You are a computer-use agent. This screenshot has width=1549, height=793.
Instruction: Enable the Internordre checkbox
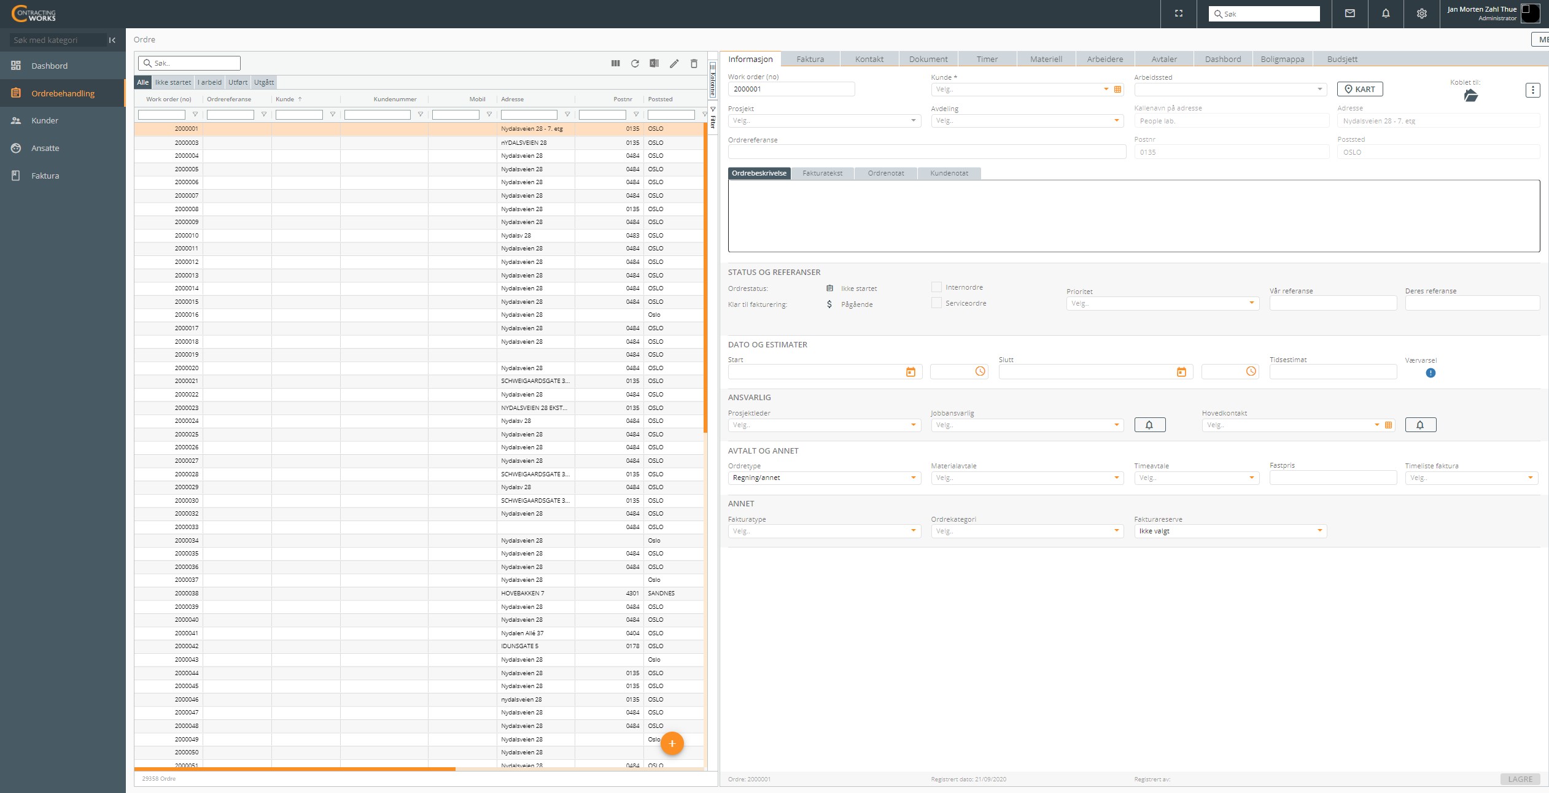click(936, 287)
